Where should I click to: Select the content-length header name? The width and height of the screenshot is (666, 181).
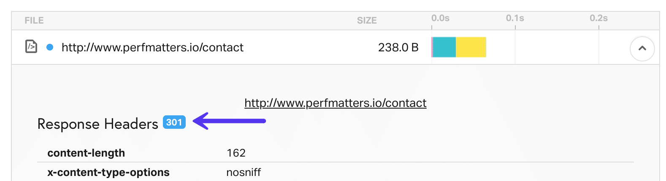click(86, 153)
